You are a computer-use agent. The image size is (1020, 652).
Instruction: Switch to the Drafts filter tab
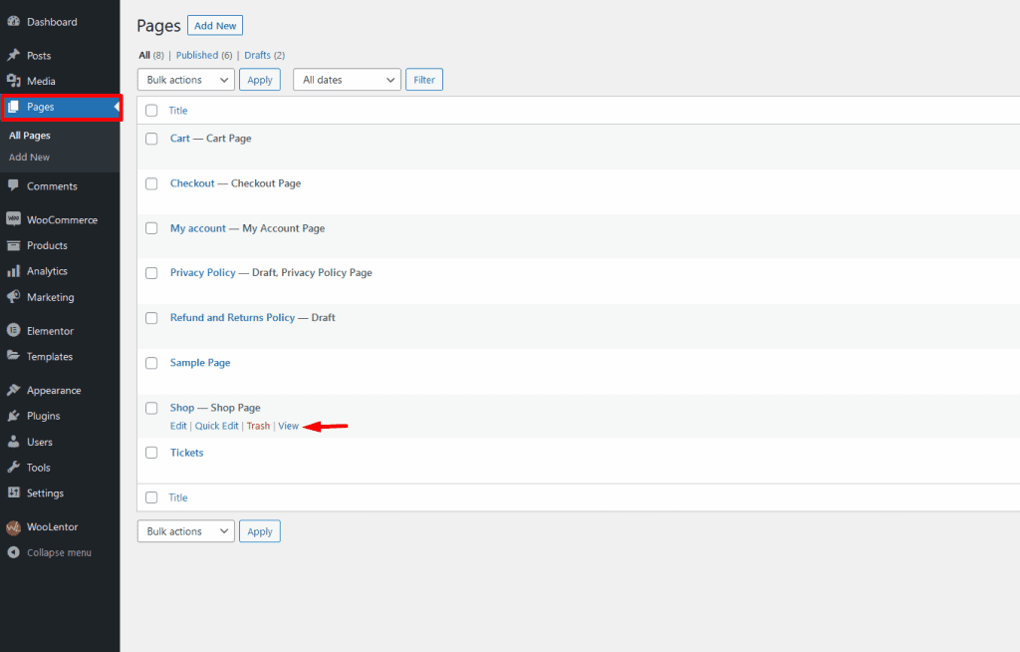pos(257,55)
